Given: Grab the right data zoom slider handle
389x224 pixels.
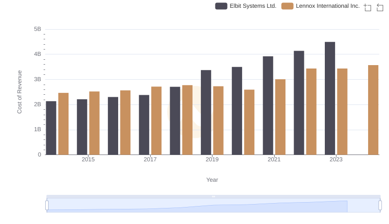Looking at the screenshot, I should 380,205.
